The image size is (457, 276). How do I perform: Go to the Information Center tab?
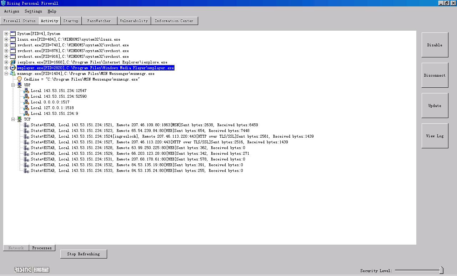(174, 21)
